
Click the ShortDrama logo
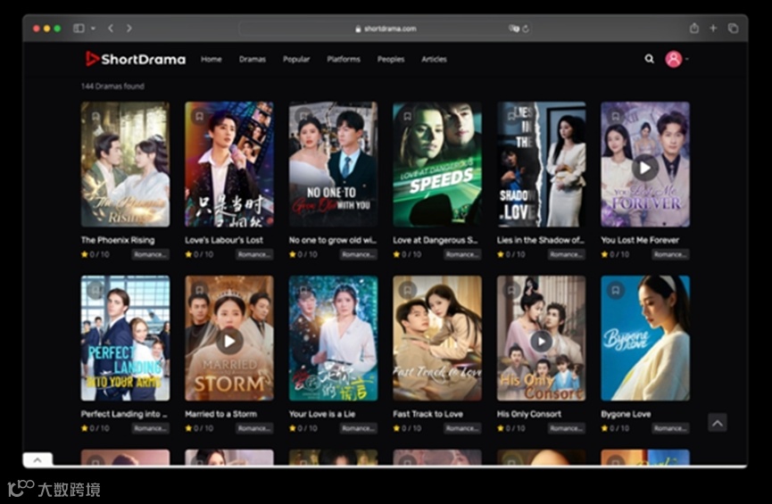pos(136,59)
